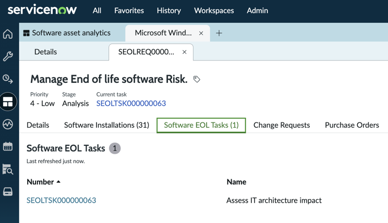Select the SEOLREQ0000... subtab
Viewport: 388px width, 223px height.
tap(146, 52)
